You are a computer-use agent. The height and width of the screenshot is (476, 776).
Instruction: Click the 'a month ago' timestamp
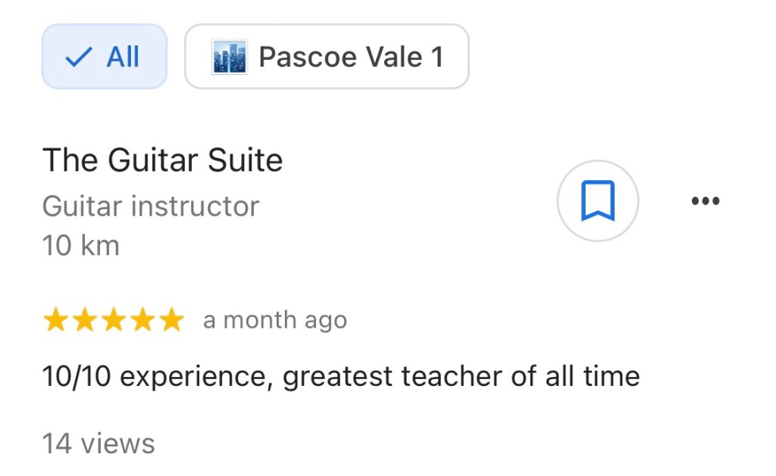[x=275, y=320]
